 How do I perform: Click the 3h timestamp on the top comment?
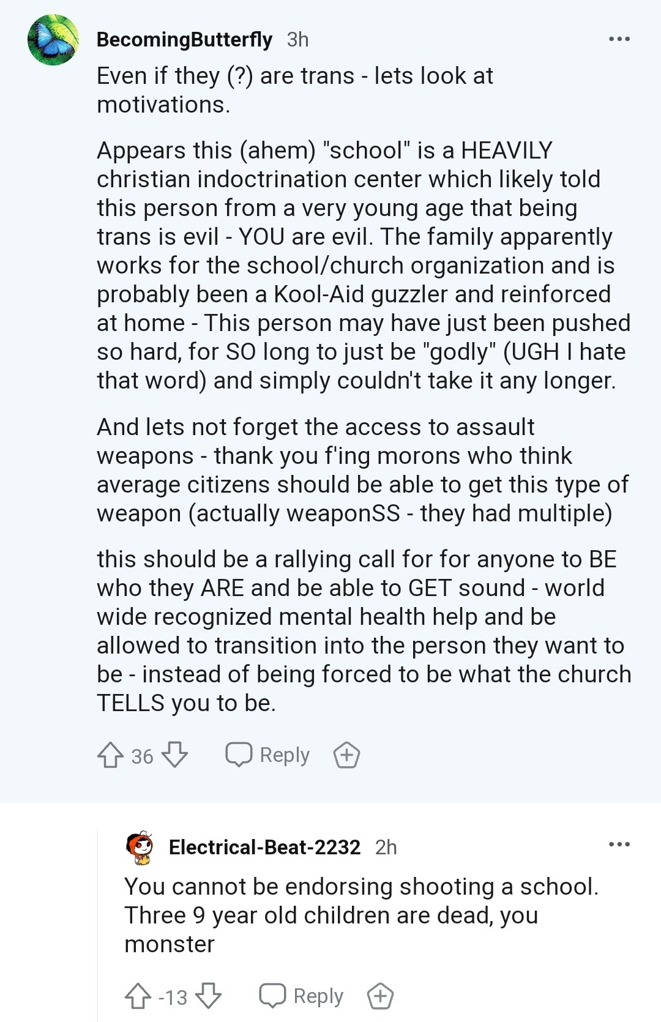point(298,40)
